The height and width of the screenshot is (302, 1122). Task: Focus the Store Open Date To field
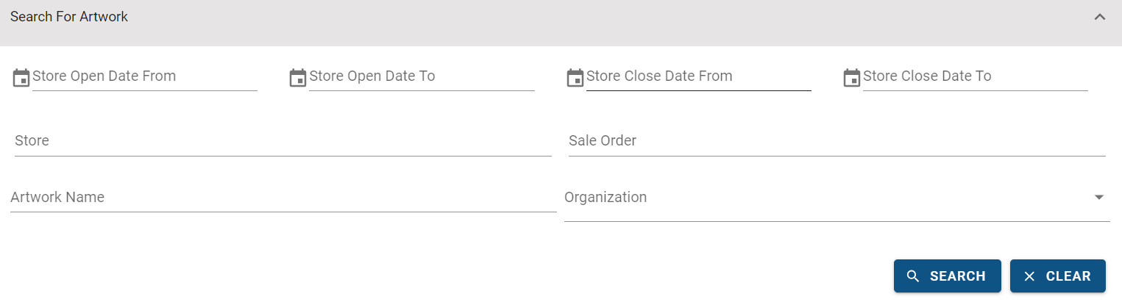(422, 77)
